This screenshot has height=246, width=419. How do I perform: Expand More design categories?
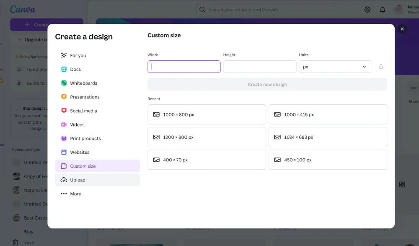coord(97,194)
